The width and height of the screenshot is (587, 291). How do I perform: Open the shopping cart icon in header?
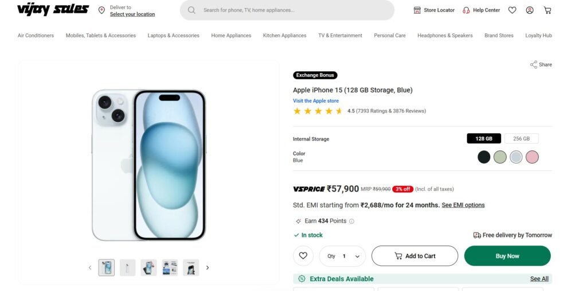click(x=547, y=10)
